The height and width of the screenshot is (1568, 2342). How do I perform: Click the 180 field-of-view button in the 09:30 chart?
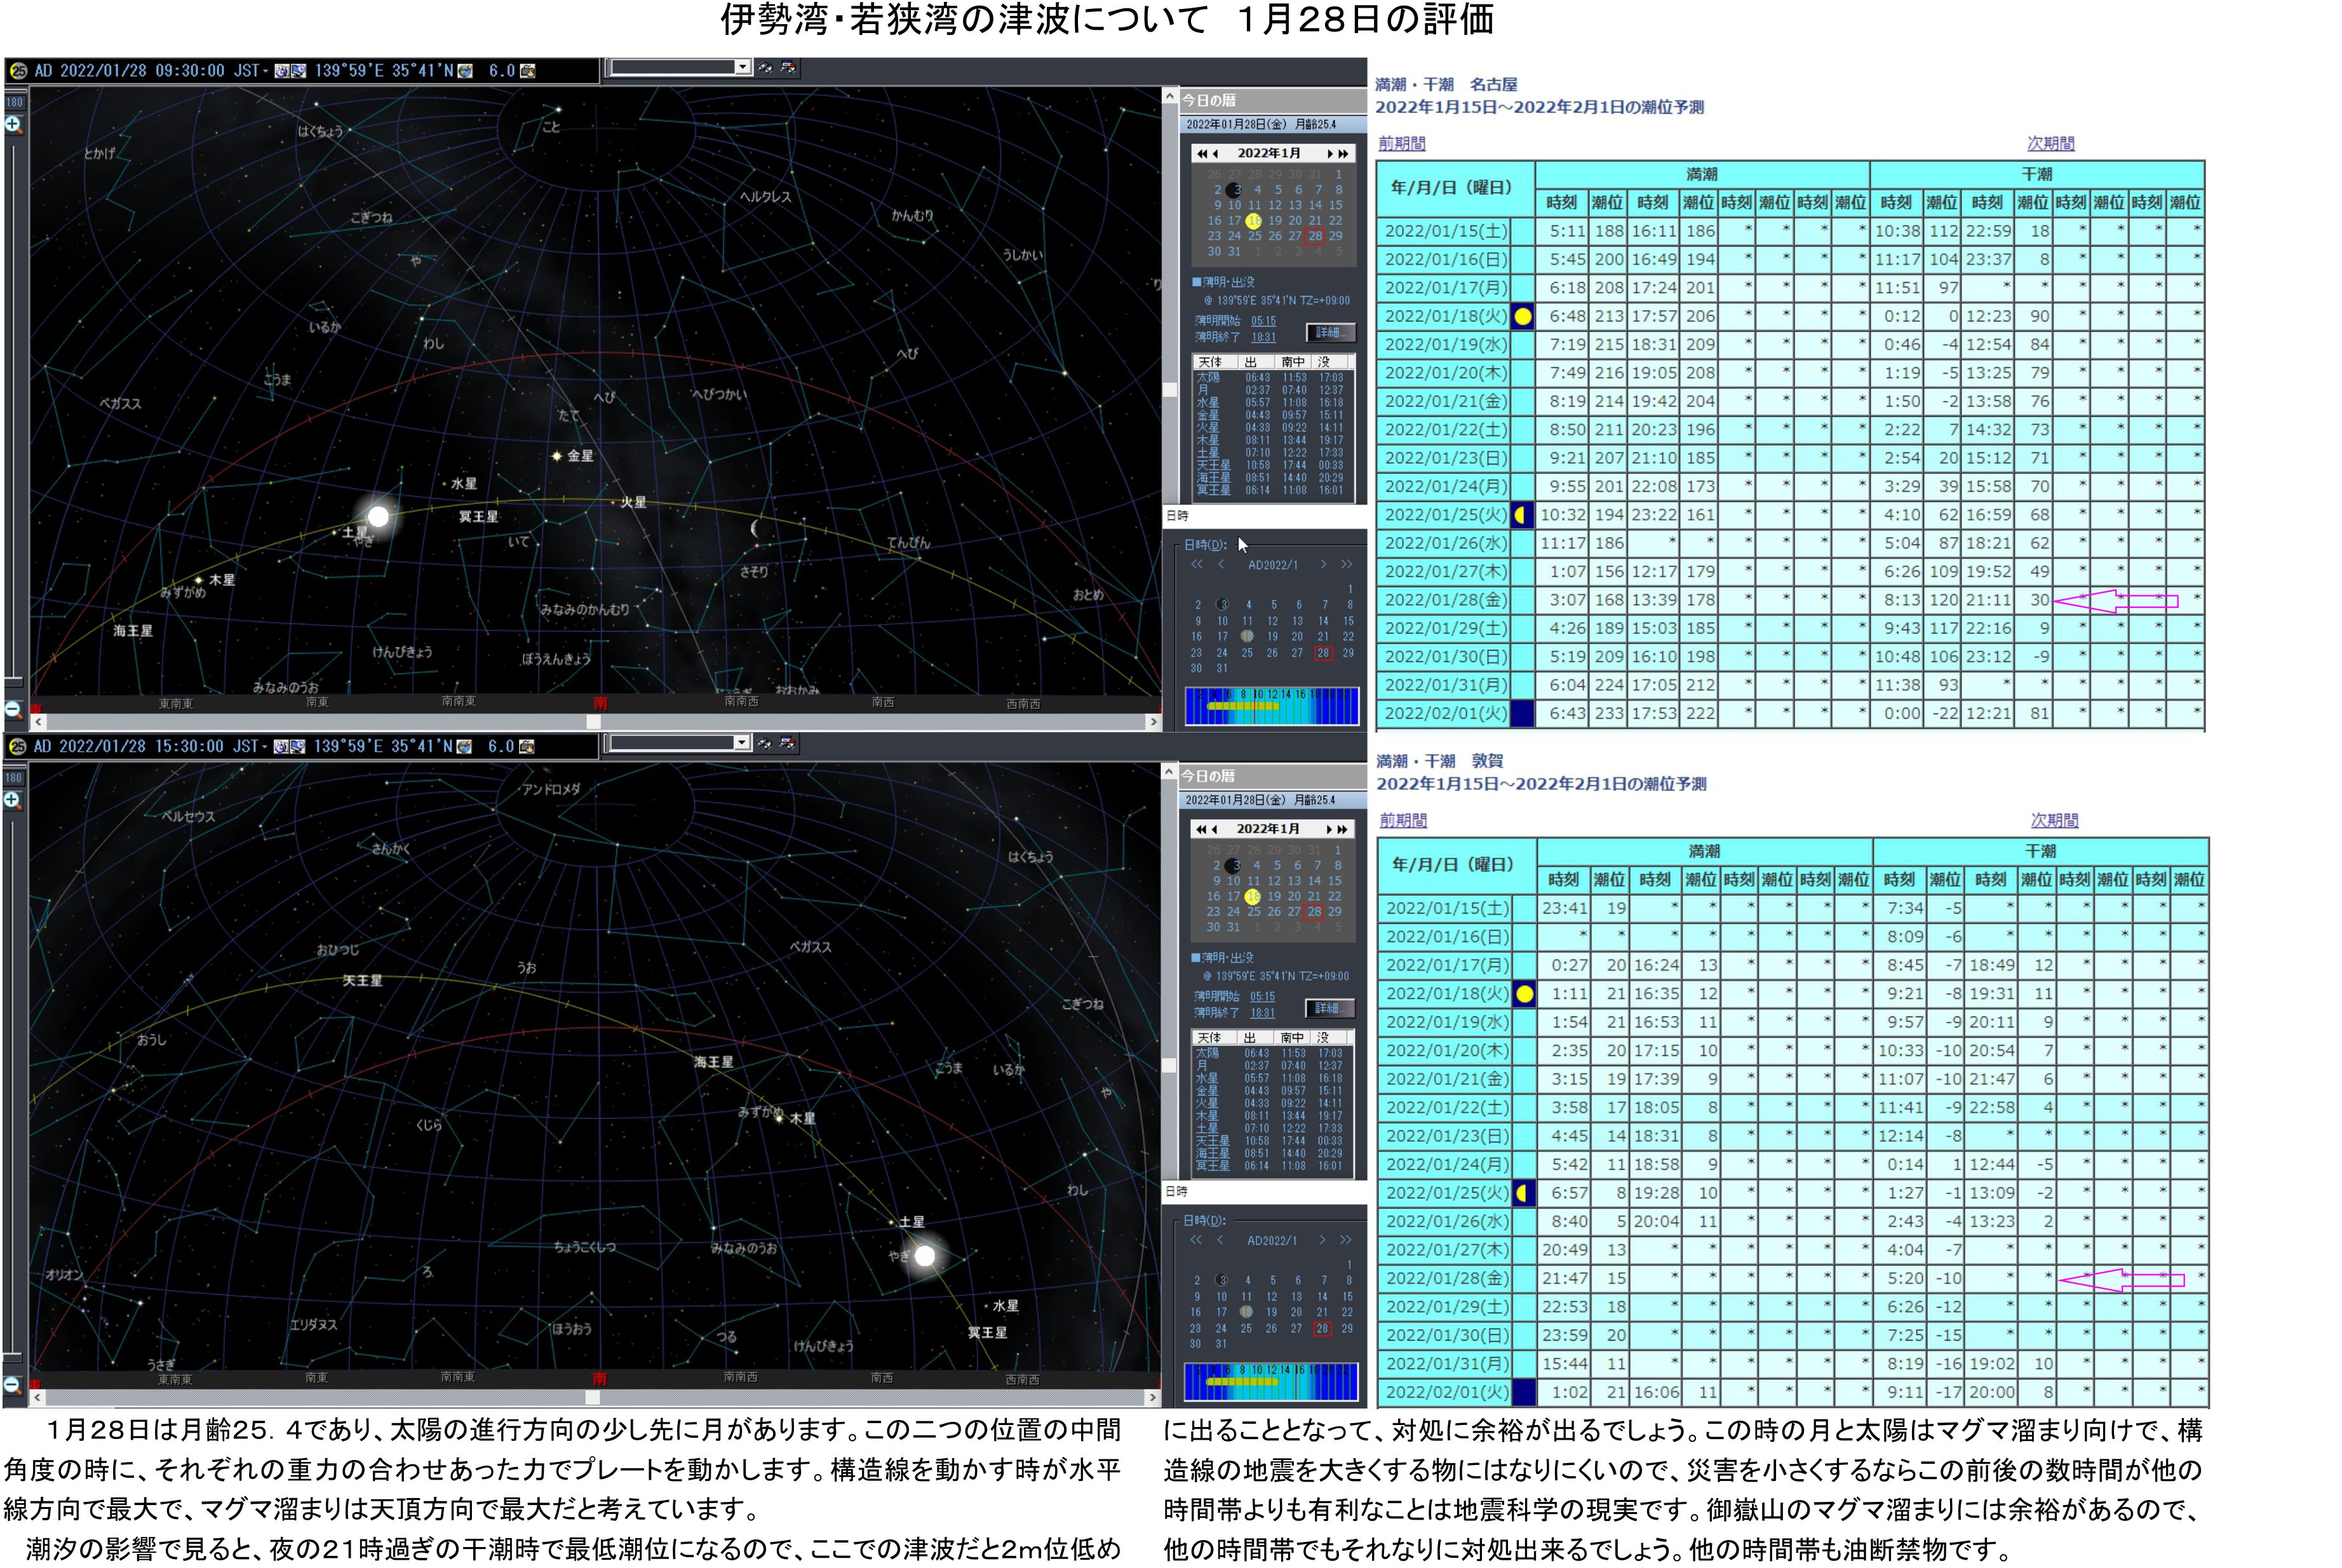click(14, 102)
